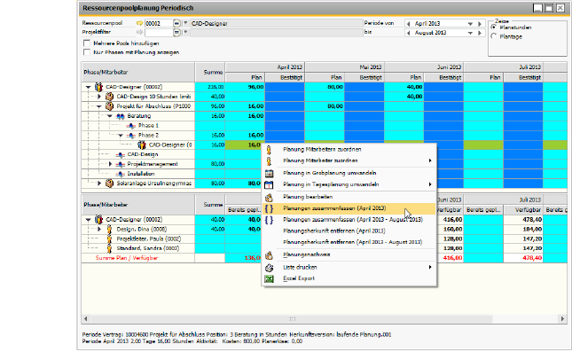Click the horizontal scrollbar thumb

coord(292,319)
